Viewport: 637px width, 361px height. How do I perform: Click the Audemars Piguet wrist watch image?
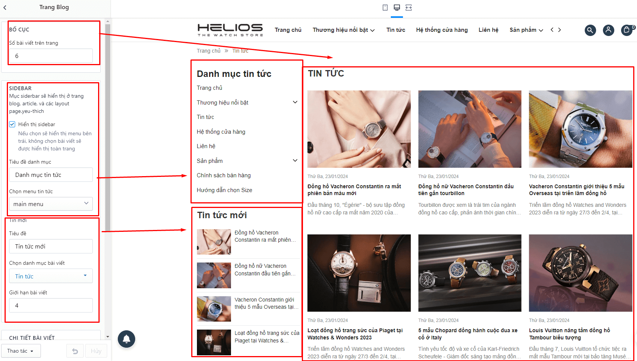click(581, 129)
